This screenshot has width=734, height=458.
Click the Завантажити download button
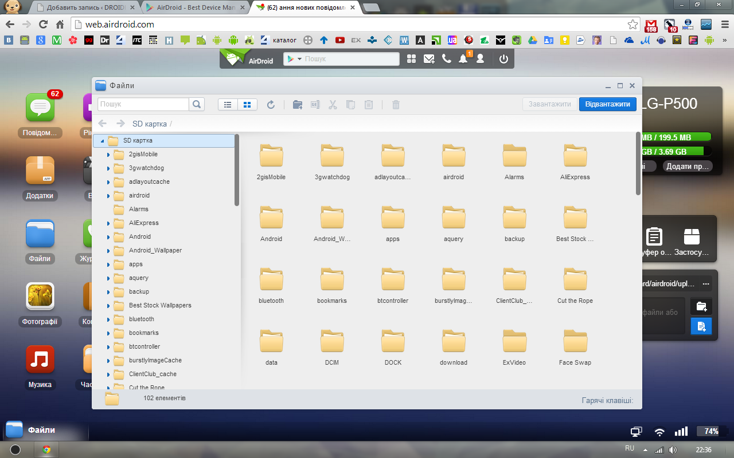(x=550, y=104)
